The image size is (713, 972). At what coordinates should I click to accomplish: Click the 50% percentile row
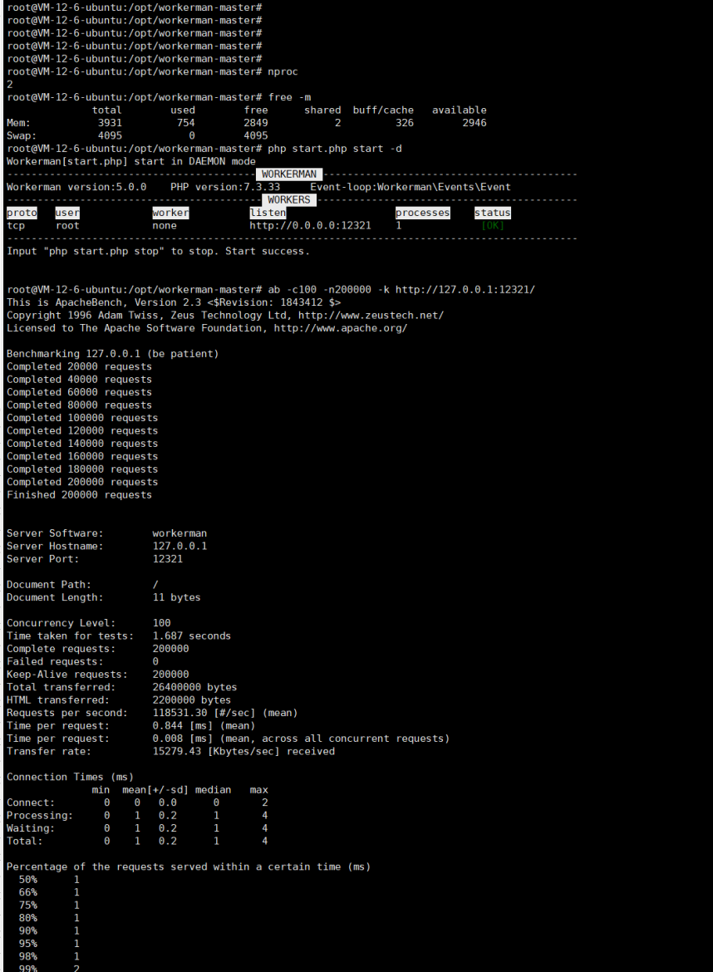48,880
